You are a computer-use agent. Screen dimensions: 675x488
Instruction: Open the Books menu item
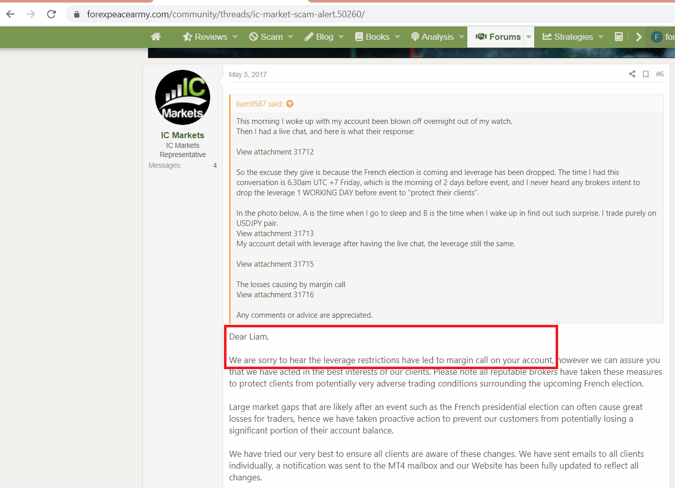point(372,37)
